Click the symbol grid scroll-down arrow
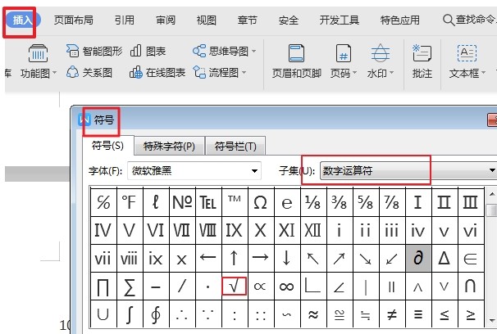 pos(492,321)
